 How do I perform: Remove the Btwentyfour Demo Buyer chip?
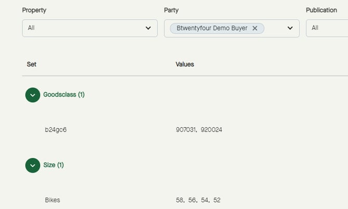pos(255,28)
